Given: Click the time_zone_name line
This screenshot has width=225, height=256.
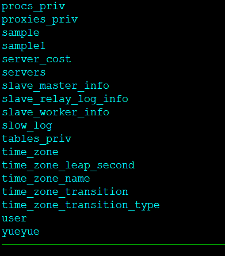Looking at the screenshot, I should point(46,179).
